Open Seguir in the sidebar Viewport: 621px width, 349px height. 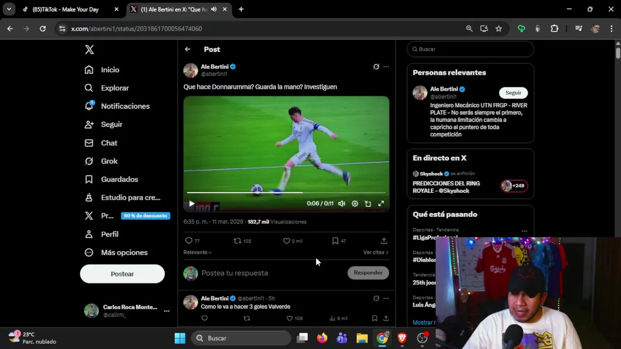pyautogui.click(x=103, y=125)
